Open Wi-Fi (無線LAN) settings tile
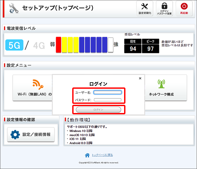The height and width of the screenshot is (169, 197). [33, 88]
